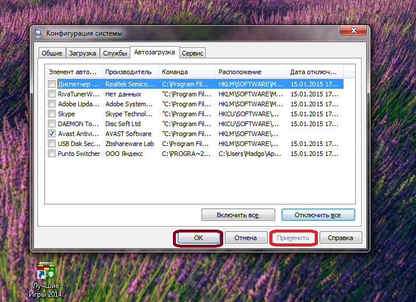Sort by Элемент авто... column header
The image size is (416, 302).
[x=73, y=72]
